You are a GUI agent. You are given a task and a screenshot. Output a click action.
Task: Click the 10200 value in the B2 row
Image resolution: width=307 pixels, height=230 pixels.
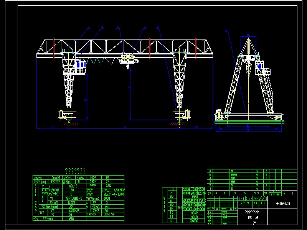[202, 205]
